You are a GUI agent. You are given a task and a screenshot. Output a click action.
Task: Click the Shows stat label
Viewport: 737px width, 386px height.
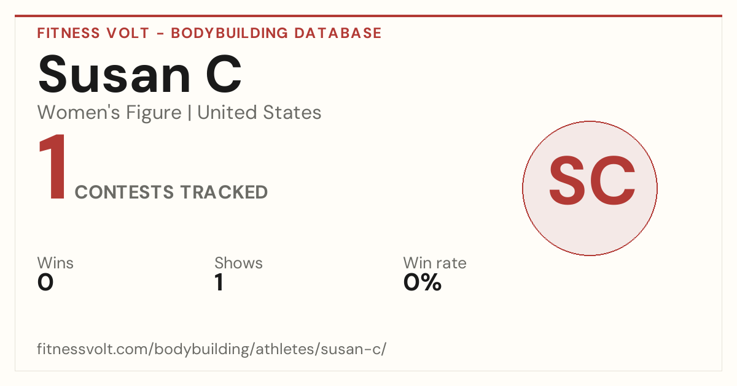coord(238,263)
